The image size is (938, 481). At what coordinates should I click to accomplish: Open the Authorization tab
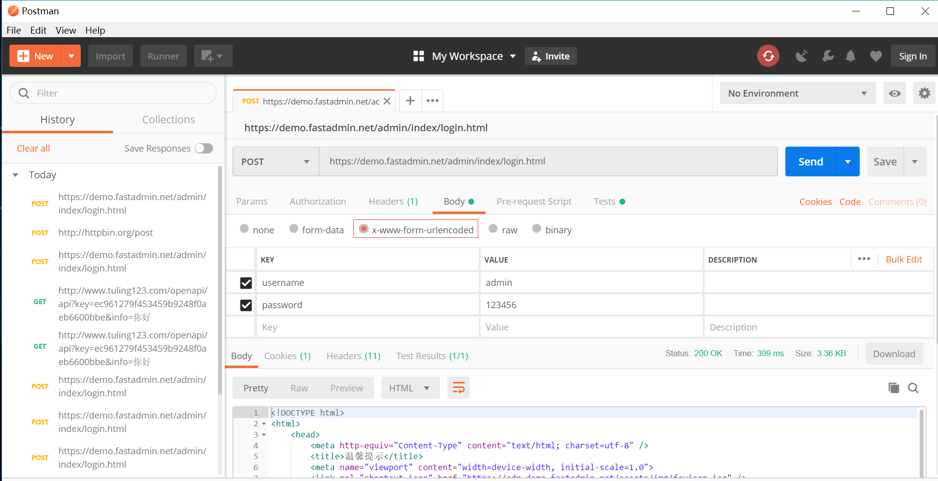(x=318, y=201)
